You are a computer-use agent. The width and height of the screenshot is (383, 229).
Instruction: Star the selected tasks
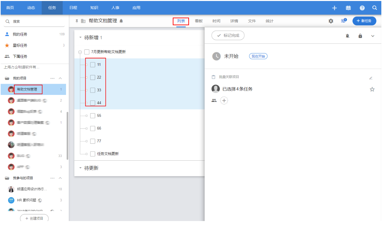point(372,89)
